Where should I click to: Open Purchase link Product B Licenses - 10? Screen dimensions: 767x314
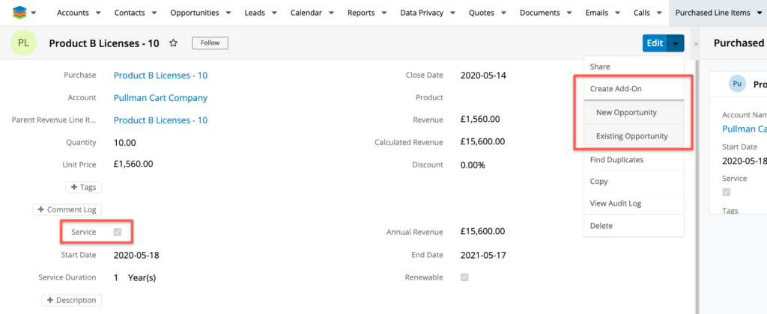click(x=160, y=76)
